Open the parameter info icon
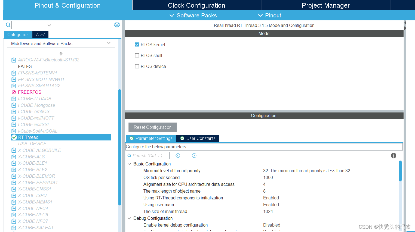This screenshot has width=415, height=232. (x=394, y=156)
